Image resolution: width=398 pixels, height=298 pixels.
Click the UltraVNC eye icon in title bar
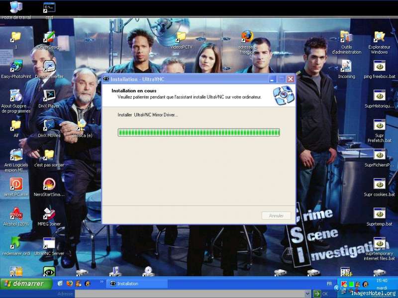point(106,79)
